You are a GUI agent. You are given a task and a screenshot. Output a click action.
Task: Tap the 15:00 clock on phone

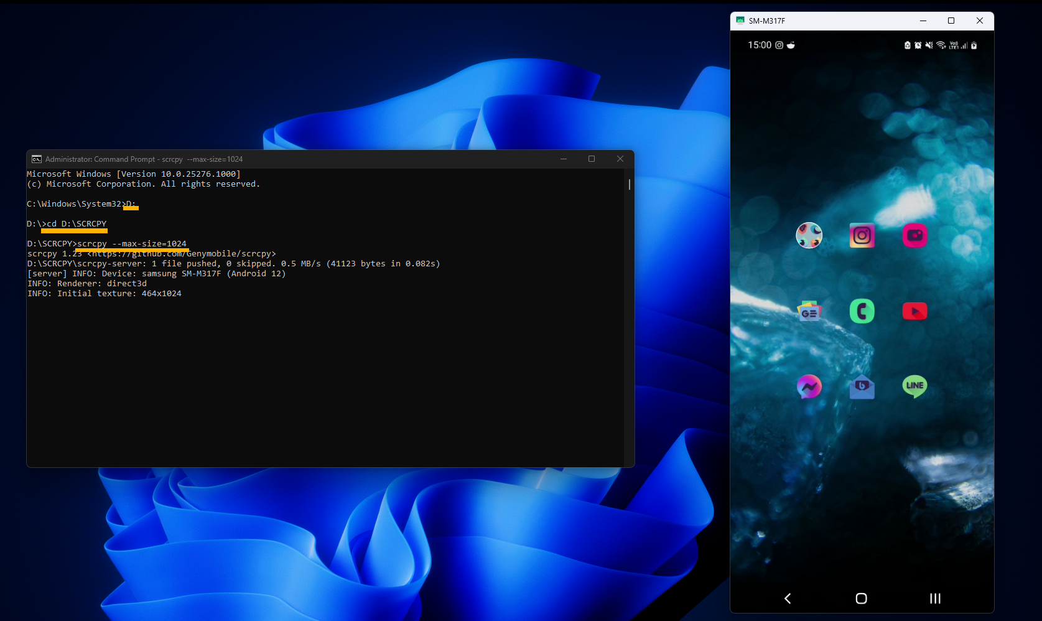[x=760, y=45]
